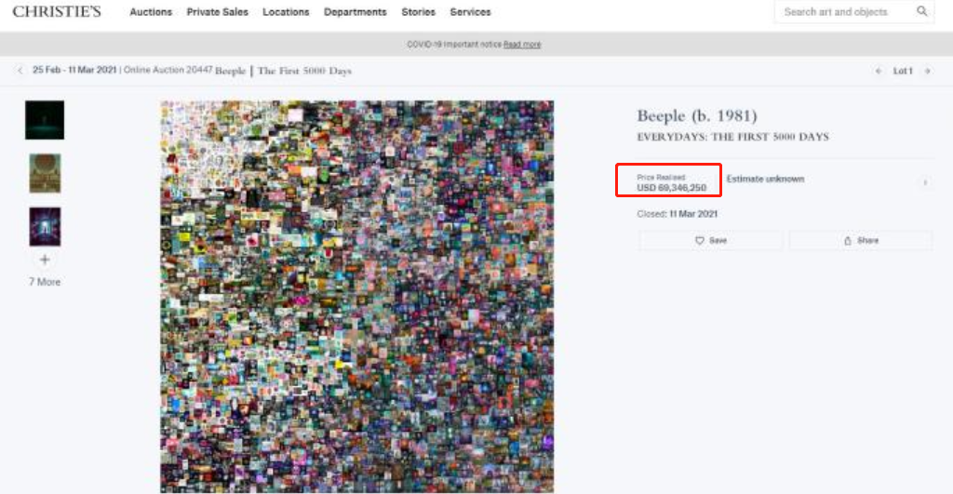Open the Private Sales menu
This screenshot has height=494, width=953.
click(x=217, y=12)
